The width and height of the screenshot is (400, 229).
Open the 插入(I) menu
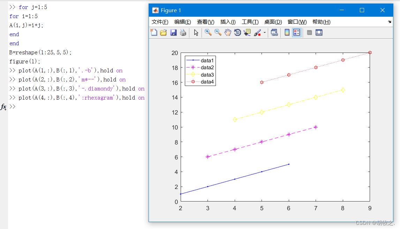(228, 22)
